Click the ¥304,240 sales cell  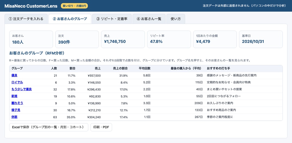pos(94,117)
